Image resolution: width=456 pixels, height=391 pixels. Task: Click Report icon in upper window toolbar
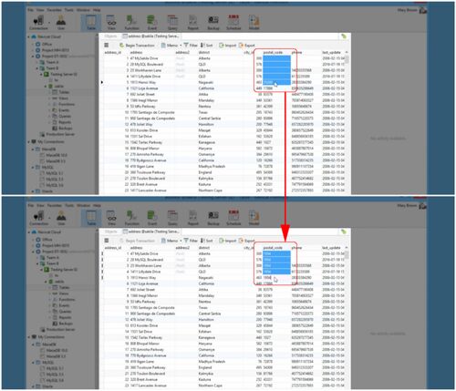pyautogui.click(x=192, y=23)
